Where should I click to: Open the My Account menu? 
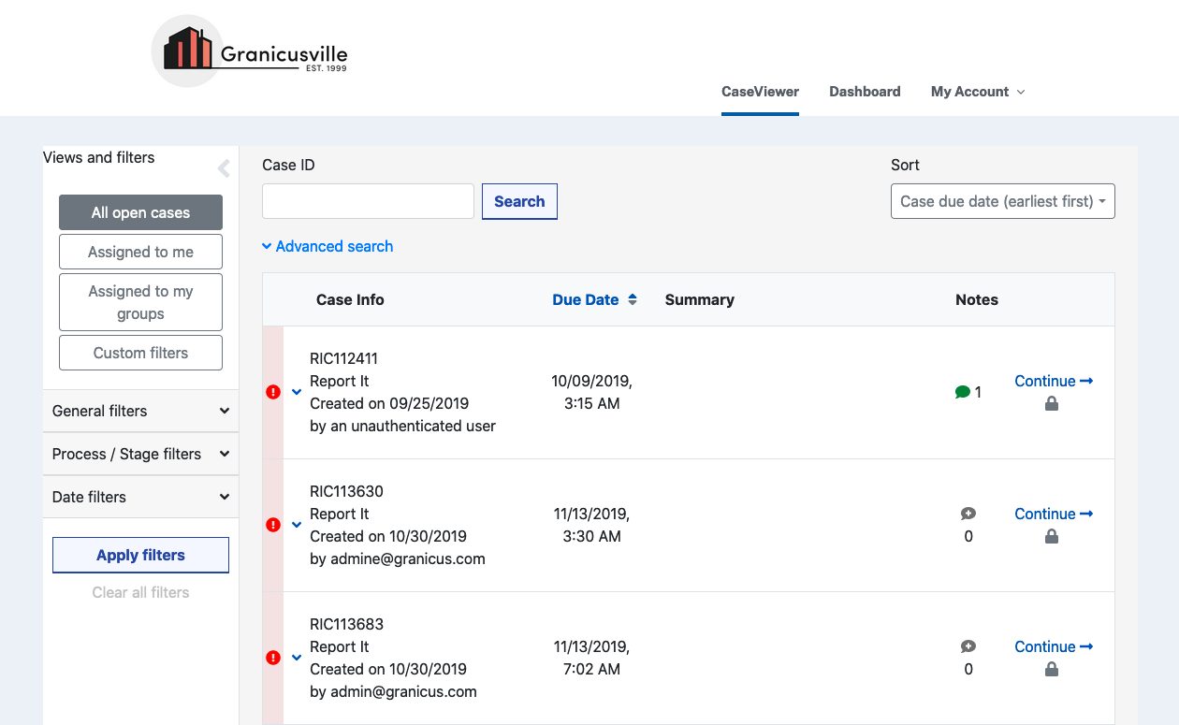pos(977,92)
